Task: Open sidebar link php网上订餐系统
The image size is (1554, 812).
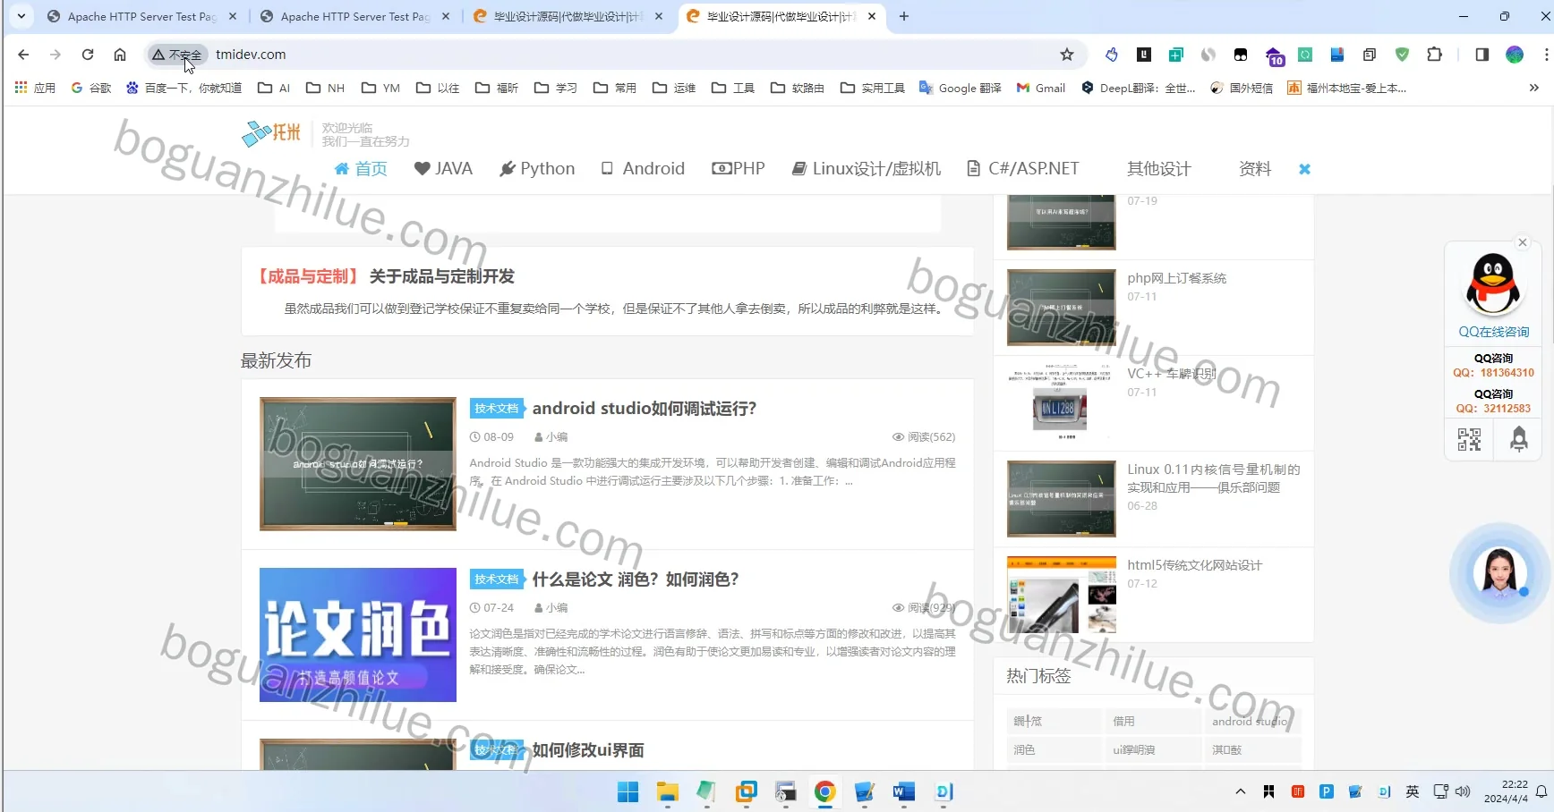Action: (x=1176, y=278)
